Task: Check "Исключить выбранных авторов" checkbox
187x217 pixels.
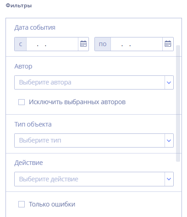Action: (x=22, y=102)
